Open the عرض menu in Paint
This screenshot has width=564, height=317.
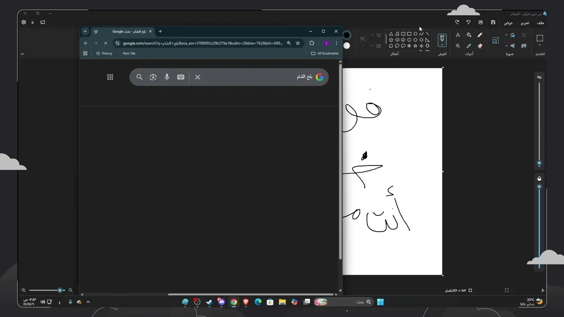click(508, 23)
